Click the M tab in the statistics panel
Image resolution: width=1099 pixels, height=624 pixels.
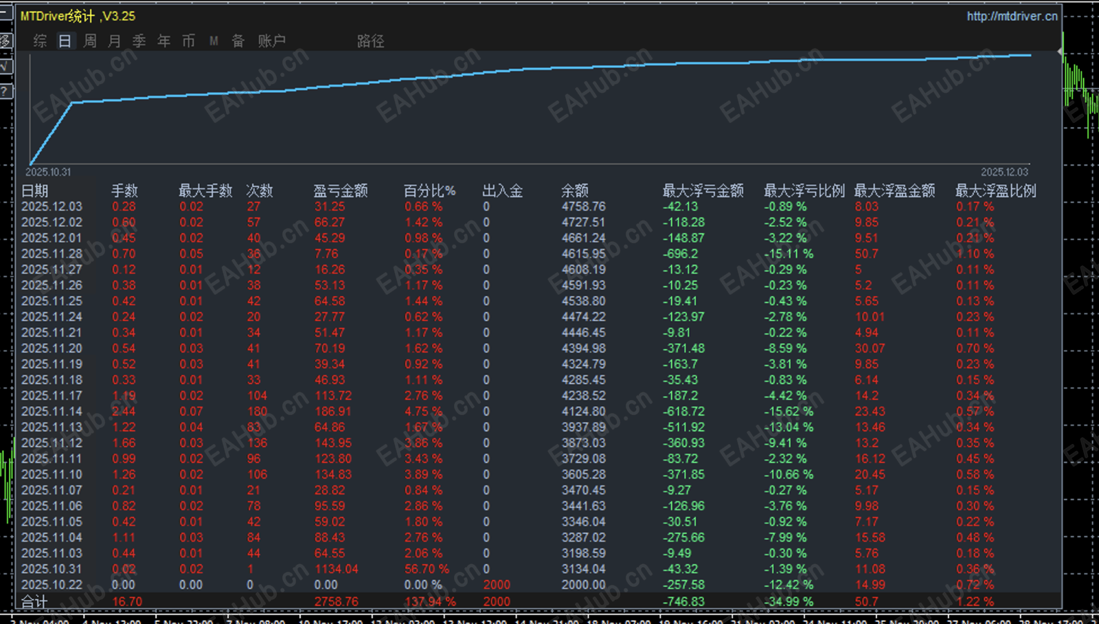214,41
